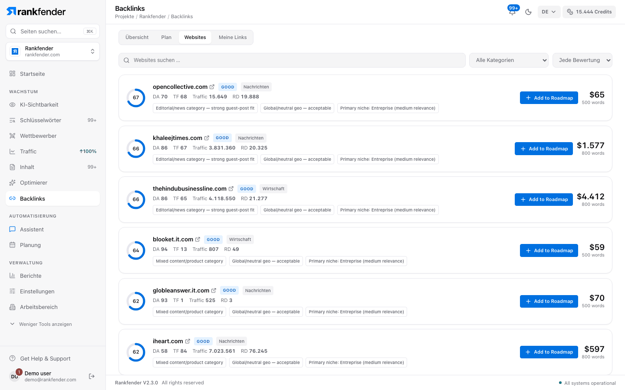Click the Seiten suchen search field
Screen dimensions: 625x390
coord(53,31)
